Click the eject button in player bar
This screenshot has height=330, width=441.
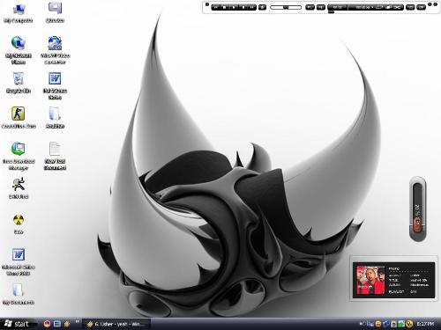tap(262, 7)
